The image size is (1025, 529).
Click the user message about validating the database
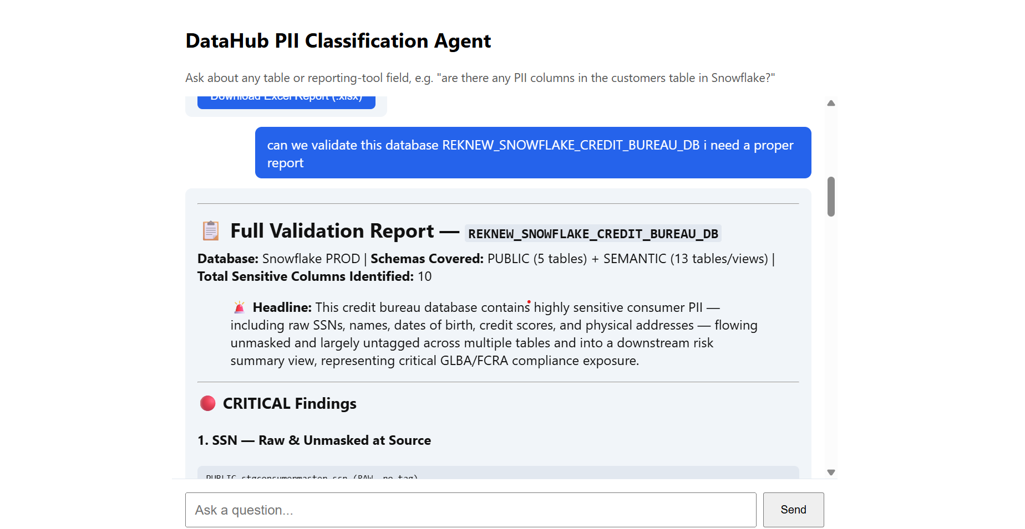(x=533, y=153)
